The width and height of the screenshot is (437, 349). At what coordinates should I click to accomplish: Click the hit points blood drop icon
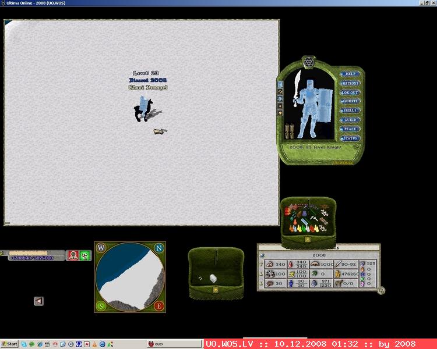291,265
